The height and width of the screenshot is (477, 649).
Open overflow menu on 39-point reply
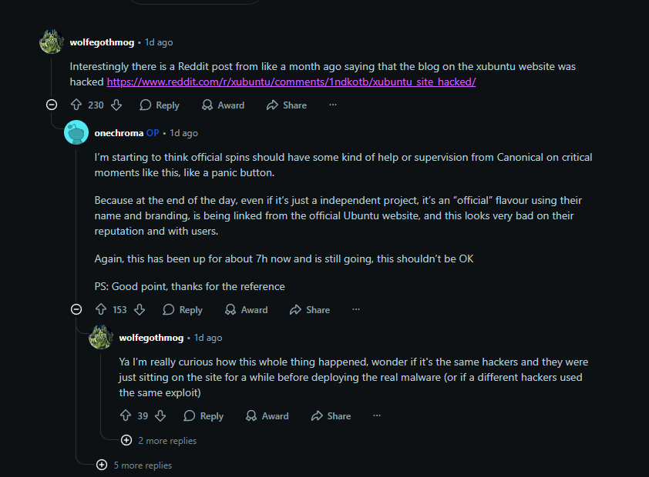(x=377, y=416)
